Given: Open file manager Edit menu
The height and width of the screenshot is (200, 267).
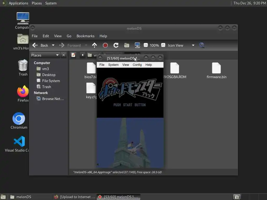Looking at the screenshot, I should pos(46,36).
